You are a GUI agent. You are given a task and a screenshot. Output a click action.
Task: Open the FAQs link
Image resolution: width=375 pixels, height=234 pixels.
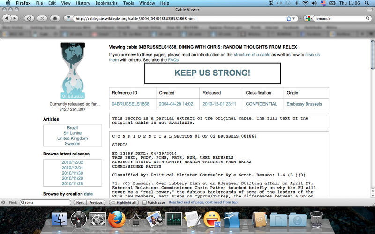[x=173, y=60]
